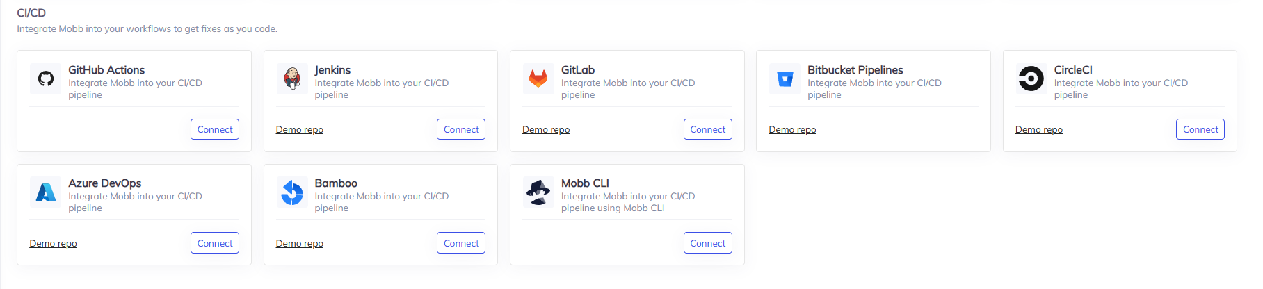The image size is (1263, 289).
Task: Click the Jenkins butler icon
Action: pyautogui.click(x=292, y=79)
